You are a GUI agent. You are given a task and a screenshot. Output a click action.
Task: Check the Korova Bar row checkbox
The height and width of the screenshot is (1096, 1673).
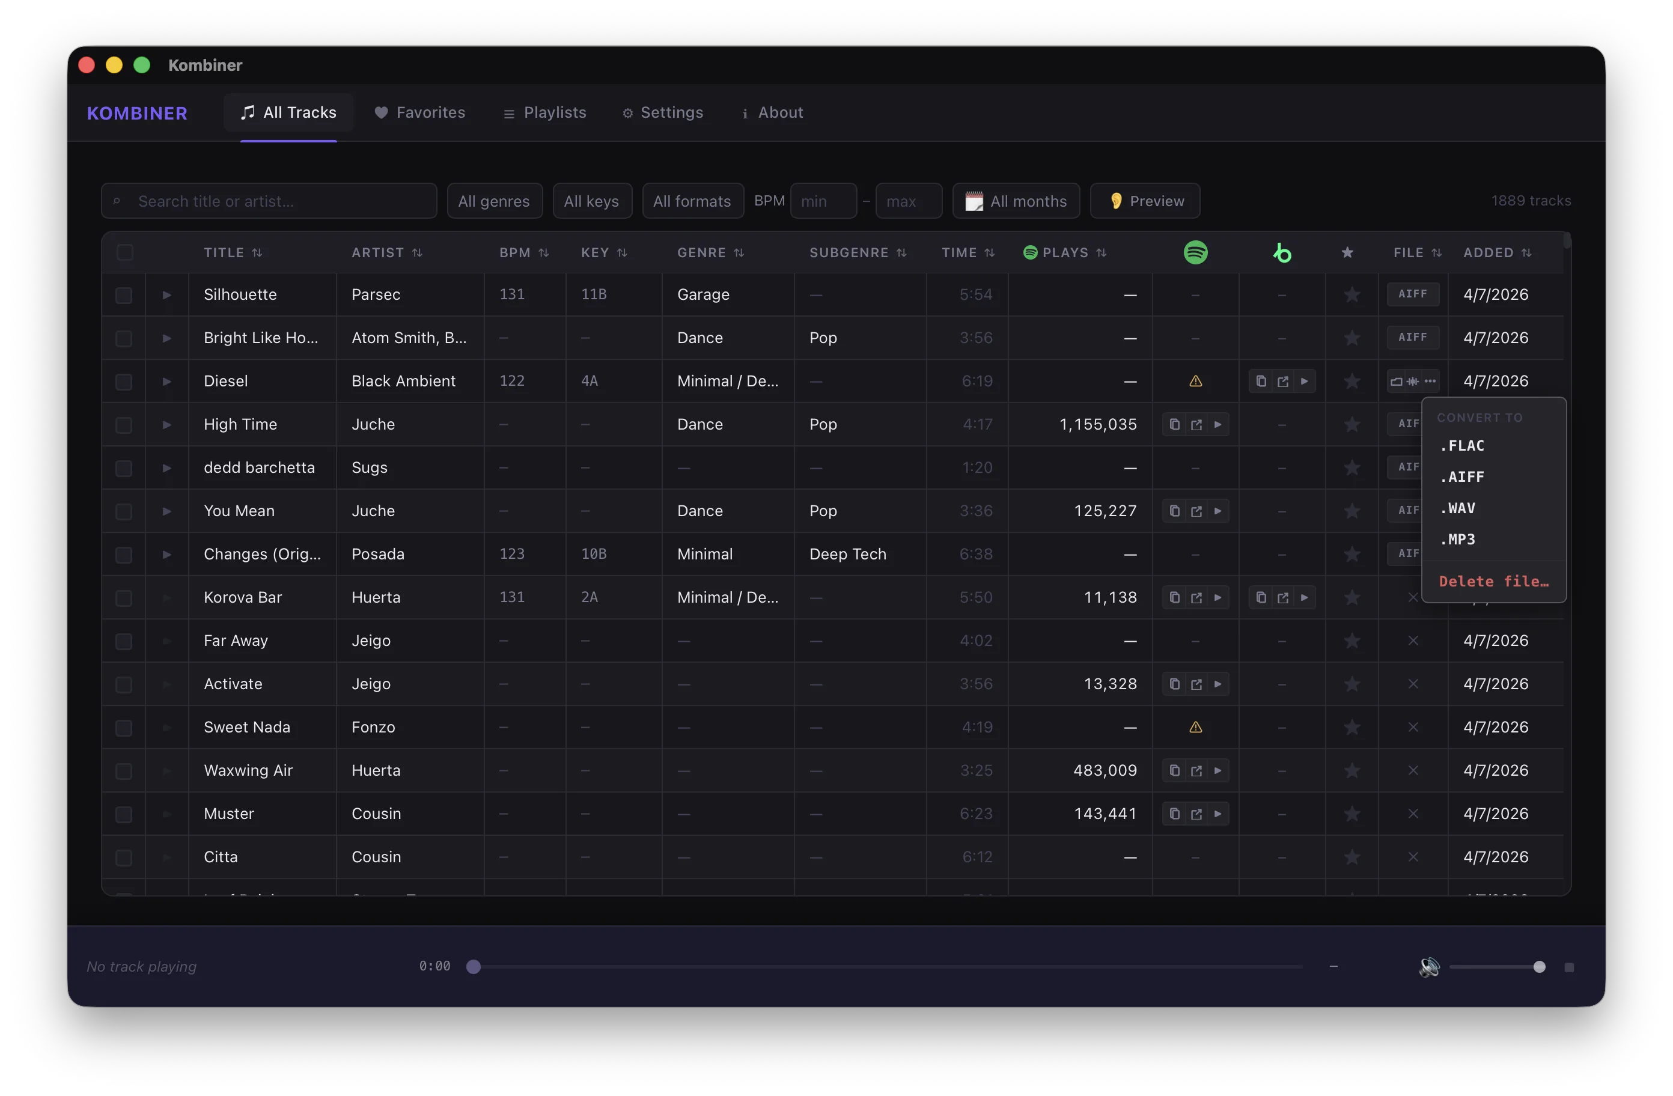(124, 598)
